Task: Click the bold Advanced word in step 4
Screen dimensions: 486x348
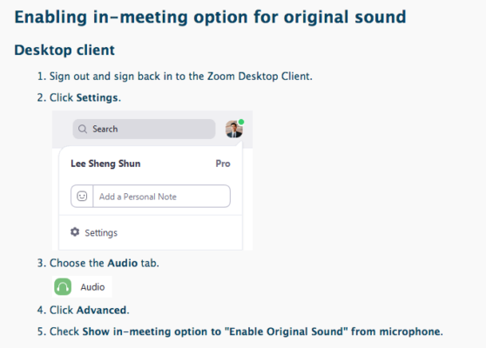Action: coord(101,311)
